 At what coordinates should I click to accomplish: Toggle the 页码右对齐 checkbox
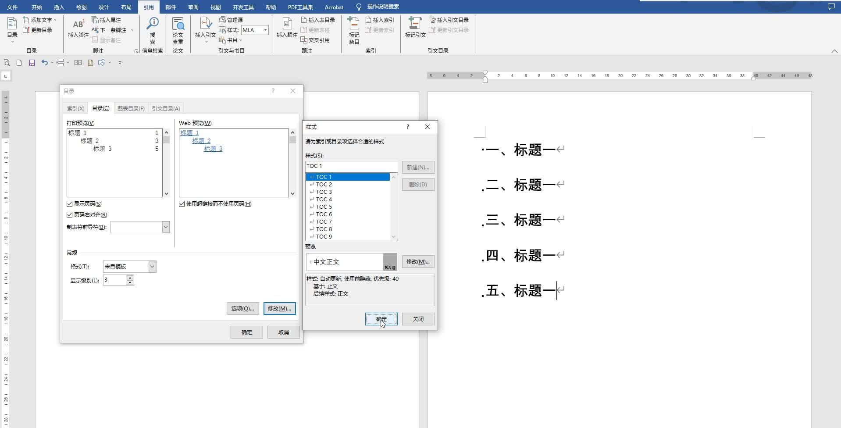point(69,215)
